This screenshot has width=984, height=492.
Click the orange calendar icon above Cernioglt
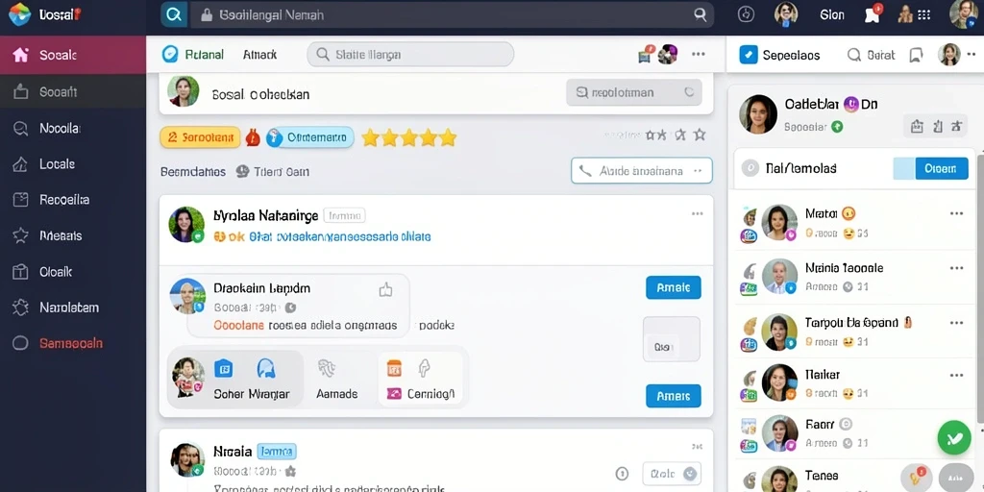tap(394, 368)
